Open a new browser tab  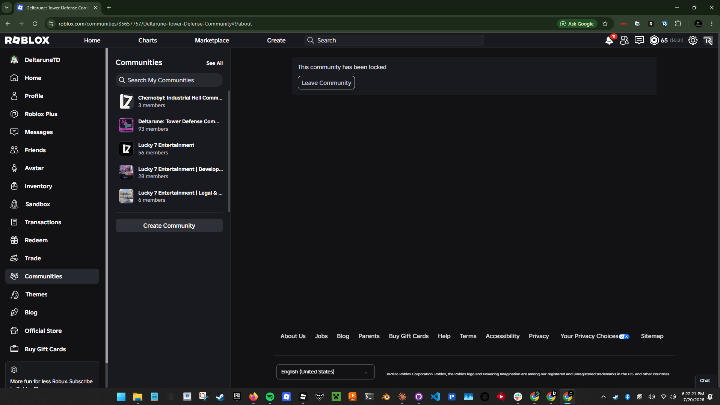pos(109,8)
